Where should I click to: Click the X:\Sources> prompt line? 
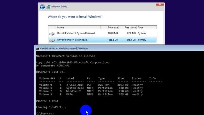tap(45, 113)
